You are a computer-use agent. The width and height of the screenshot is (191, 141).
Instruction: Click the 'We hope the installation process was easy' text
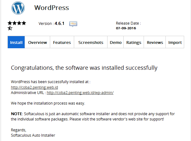(x=48, y=103)
